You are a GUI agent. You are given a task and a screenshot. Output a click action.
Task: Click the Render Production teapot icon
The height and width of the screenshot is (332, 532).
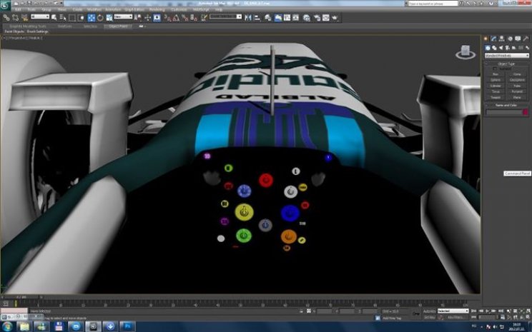click(335, 18)
